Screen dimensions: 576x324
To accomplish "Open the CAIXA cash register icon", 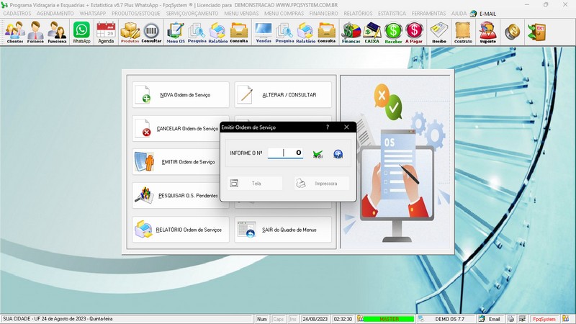I will [372, 32].
